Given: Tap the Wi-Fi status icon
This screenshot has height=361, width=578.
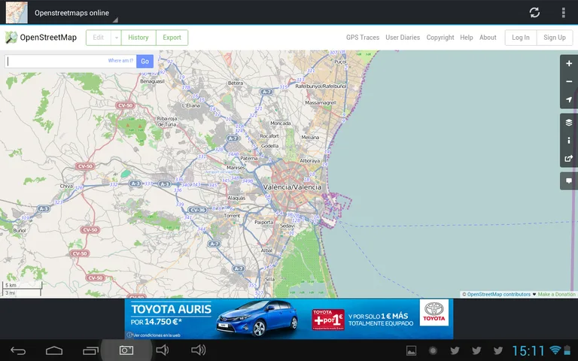Looking at the screenshot, I should [x=555, y=350].
